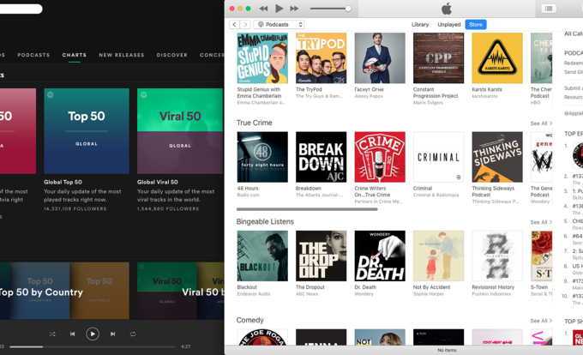Screen dimensions: 583x355
Task: Open Stupid Genius with Emma Chamberlain artwork
Action: pos(262,58)
